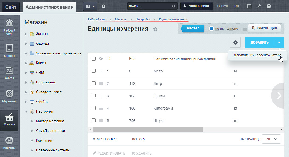289x157 pixels.
Task: Pin the admin panel with pushpin icon
Action: 259,6
